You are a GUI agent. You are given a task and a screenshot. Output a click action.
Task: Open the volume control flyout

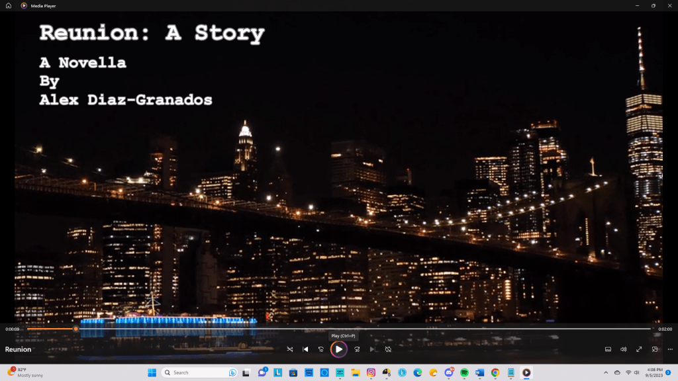pos(624,349)
